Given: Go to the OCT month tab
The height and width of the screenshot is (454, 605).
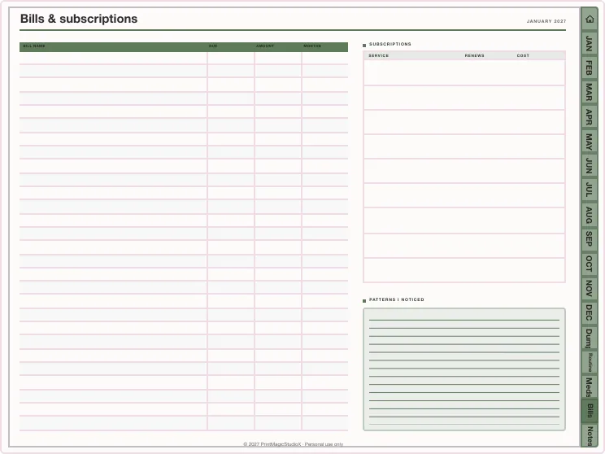Looking at the screenshot, I should point(590,264).
